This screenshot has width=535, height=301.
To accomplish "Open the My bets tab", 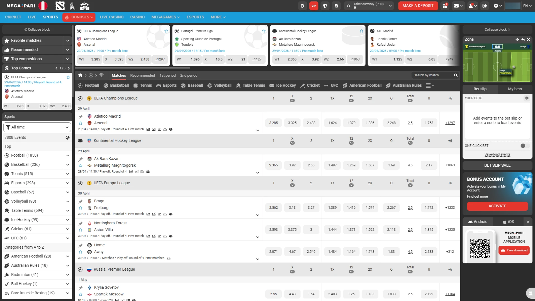I will pos(515,89).
